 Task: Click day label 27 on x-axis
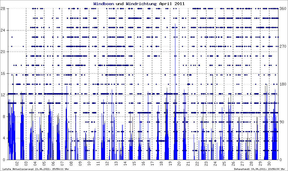click(x=242, y=163)
